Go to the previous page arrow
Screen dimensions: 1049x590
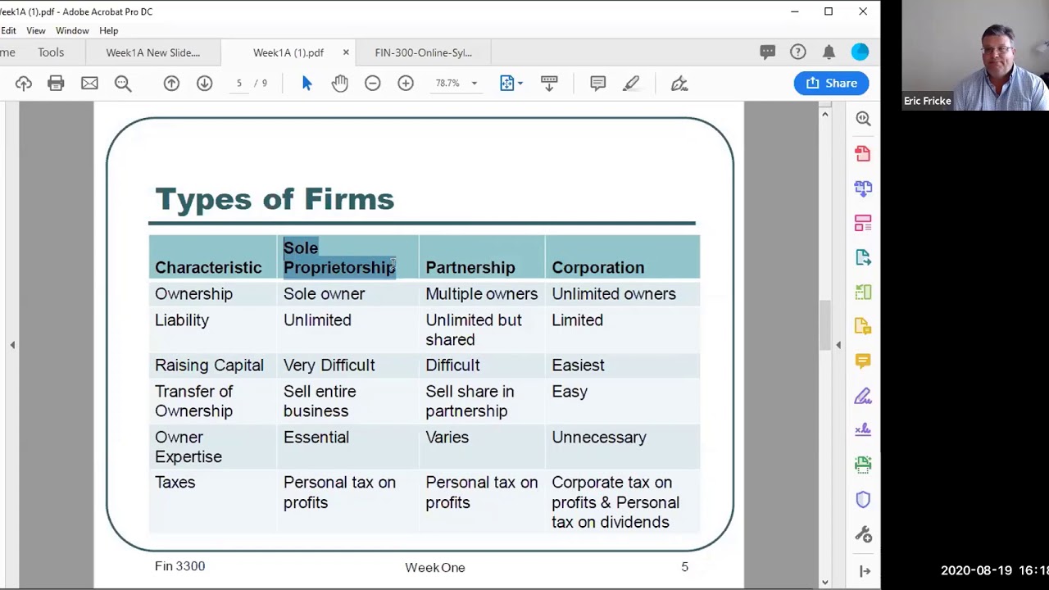[x=171, y=83]
